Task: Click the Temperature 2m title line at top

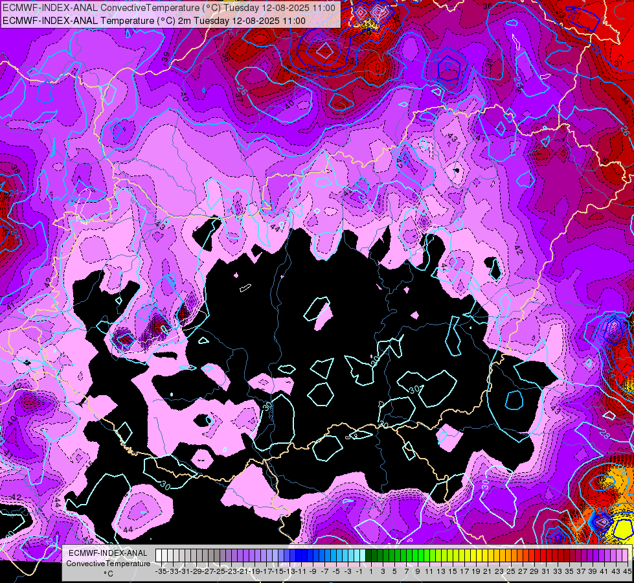Action: click(154, 21)
